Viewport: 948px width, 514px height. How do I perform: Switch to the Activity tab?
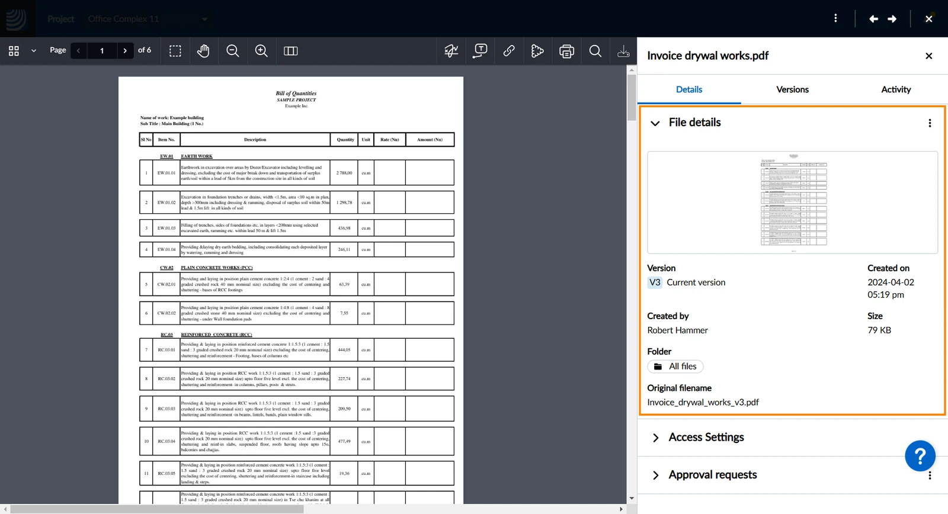[x=896, y=89]
